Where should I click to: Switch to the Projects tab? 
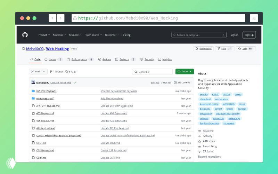coord(125,59)
